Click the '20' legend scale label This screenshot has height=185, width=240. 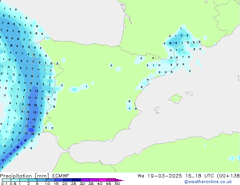pyautogui.click(x=65, y=183)
